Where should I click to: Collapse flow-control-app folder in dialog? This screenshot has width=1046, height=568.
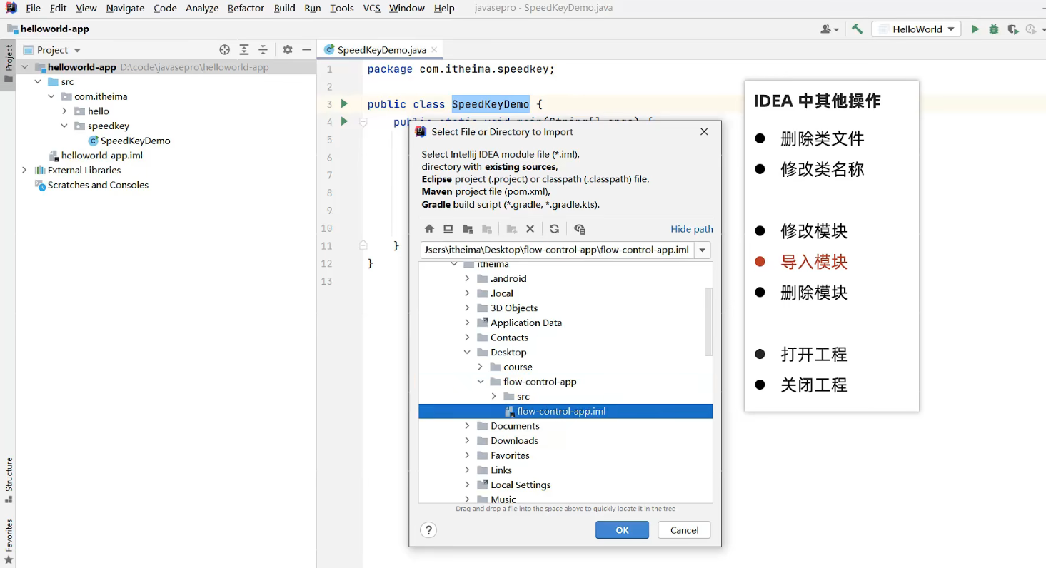pyautogui.click(x=481, y=382)
